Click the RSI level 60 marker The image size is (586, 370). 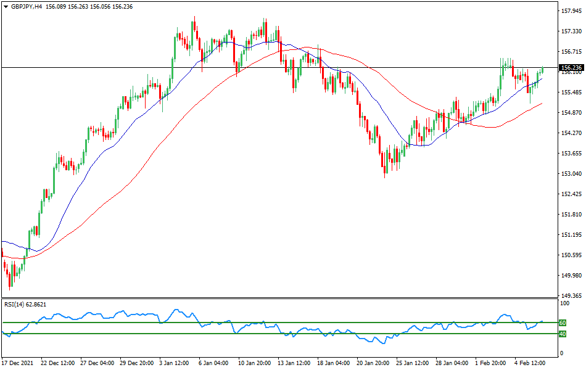562,322
